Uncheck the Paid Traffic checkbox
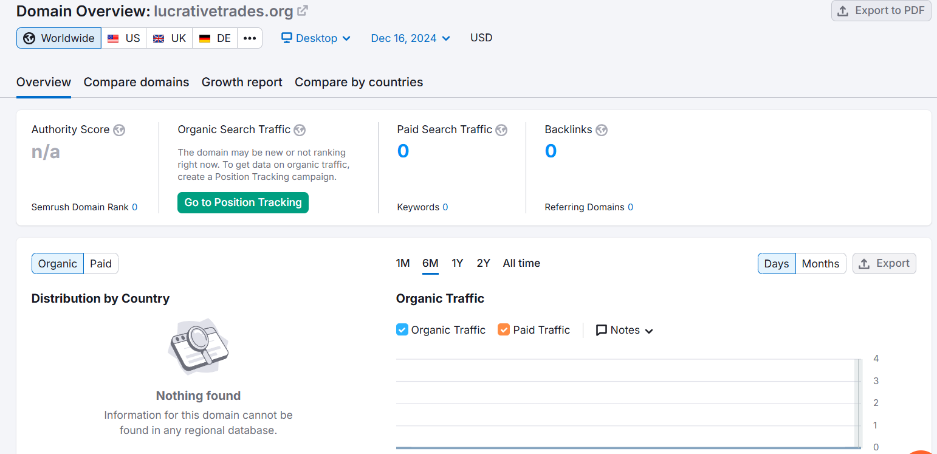Screen dimensions: 937x454 [x=503, y=329]
